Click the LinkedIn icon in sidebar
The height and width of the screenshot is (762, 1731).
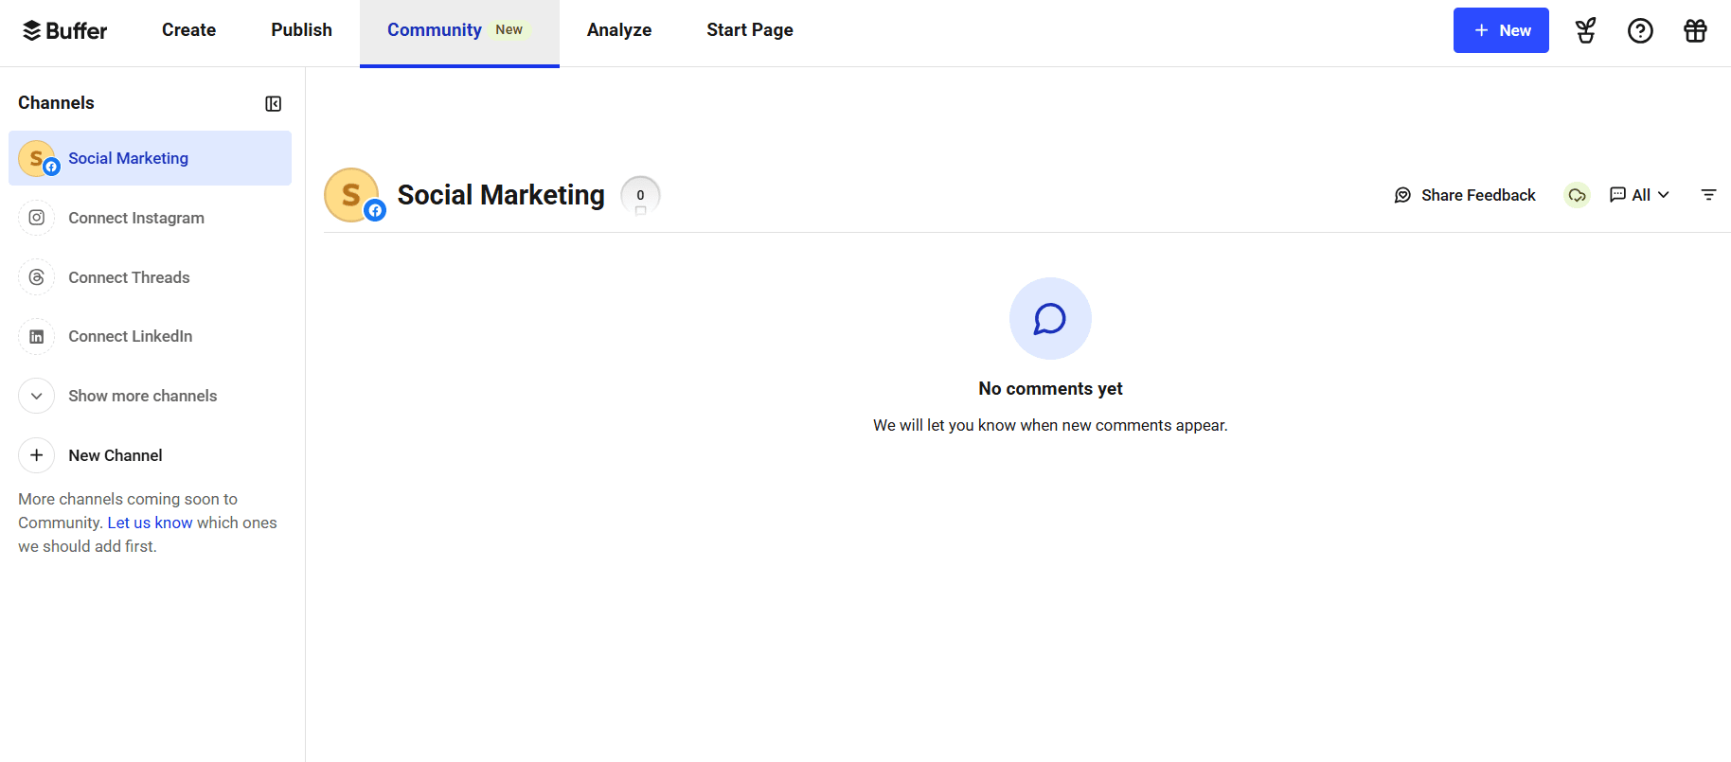(x=37, y=337)
